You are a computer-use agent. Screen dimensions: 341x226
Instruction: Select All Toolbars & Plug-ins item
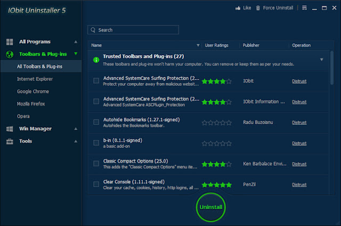41,66
